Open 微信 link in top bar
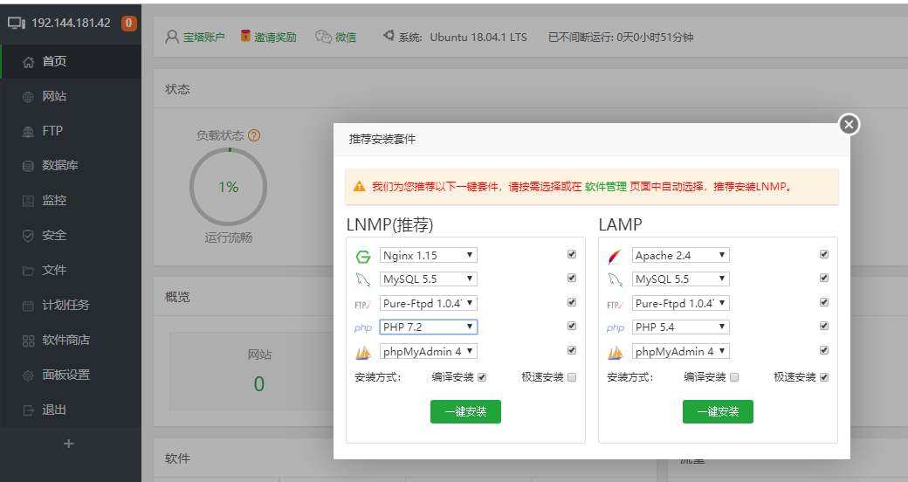The width and height of the screenshot is (908, 482). pos(346,37)
